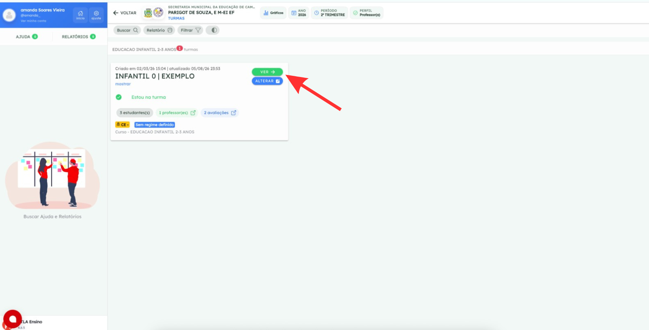Click the municipal coat of arms logo
649x330 pixels.
pos(148,13)
